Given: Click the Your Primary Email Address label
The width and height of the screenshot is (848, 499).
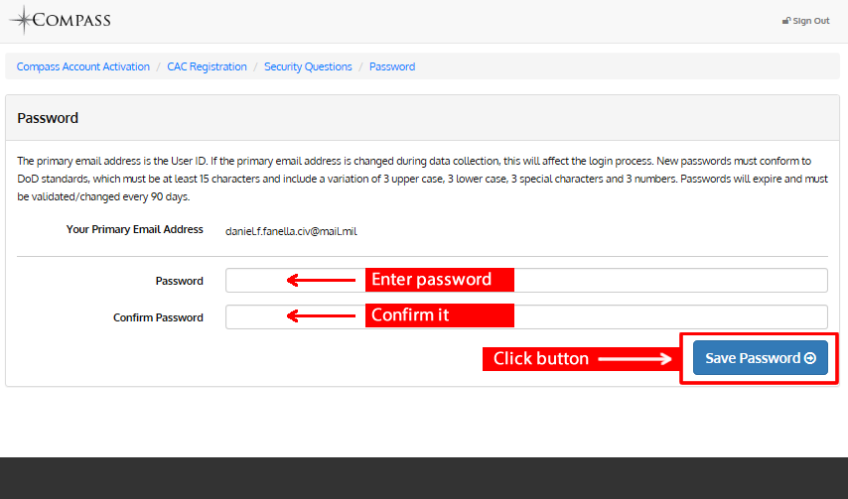Looking at the screenshot, I should coord(135,229).
